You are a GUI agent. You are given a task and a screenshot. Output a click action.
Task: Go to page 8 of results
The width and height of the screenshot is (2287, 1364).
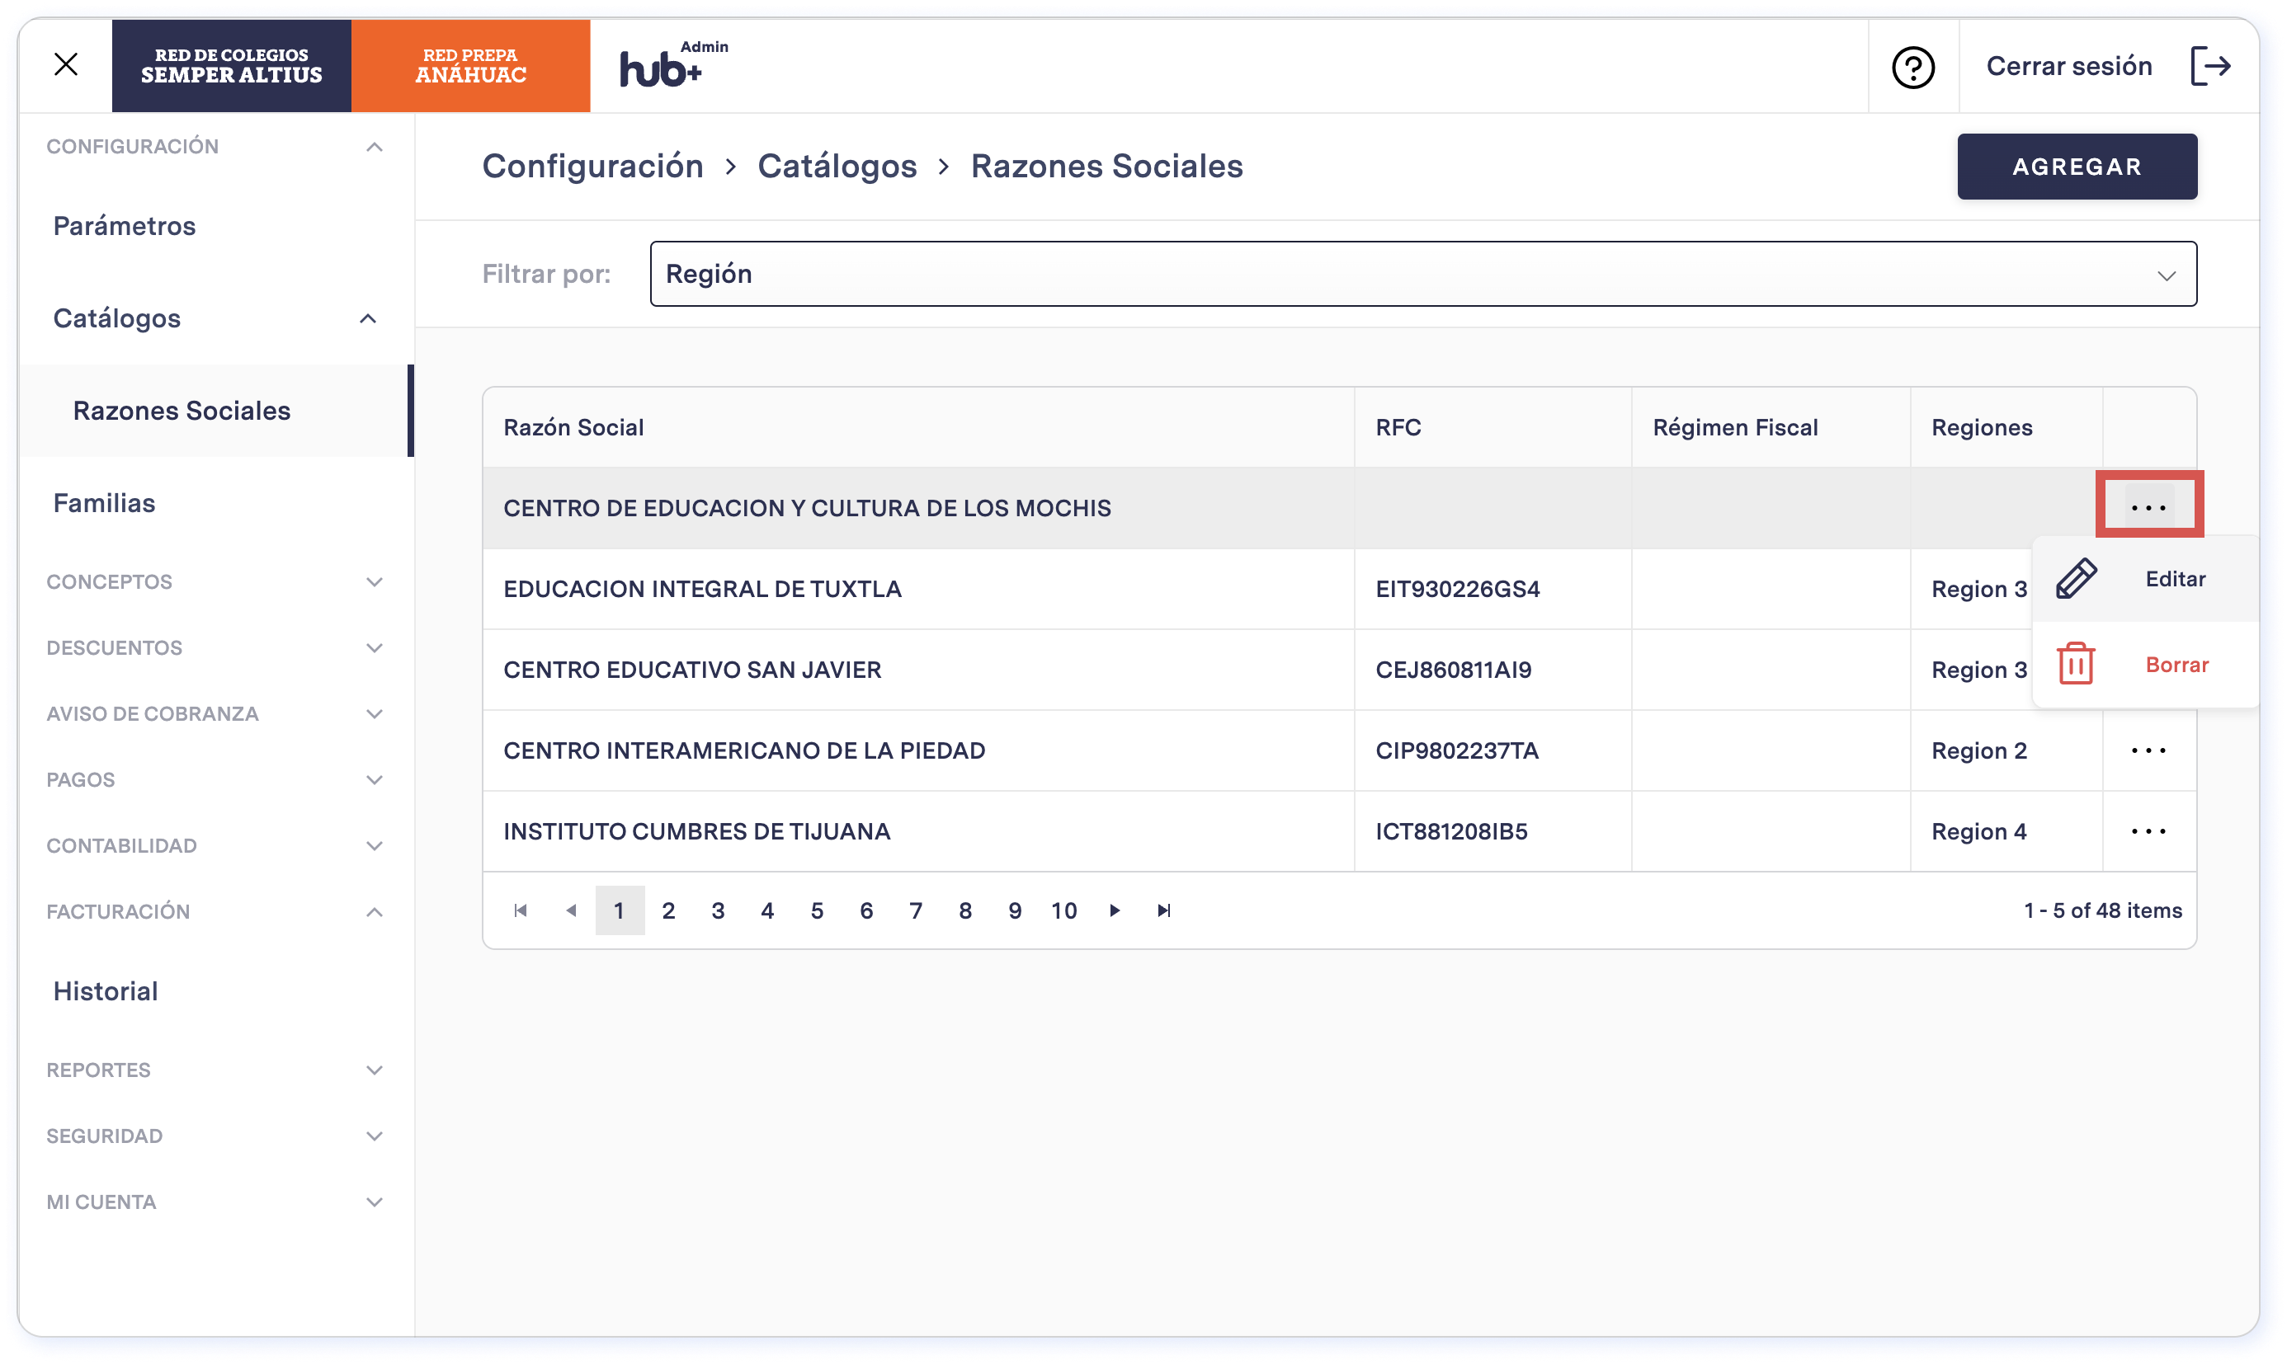pos(964,910)
